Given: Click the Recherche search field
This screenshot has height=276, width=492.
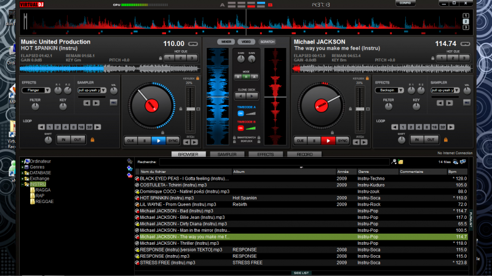Looking at the screenshot, I should [274, 162].
